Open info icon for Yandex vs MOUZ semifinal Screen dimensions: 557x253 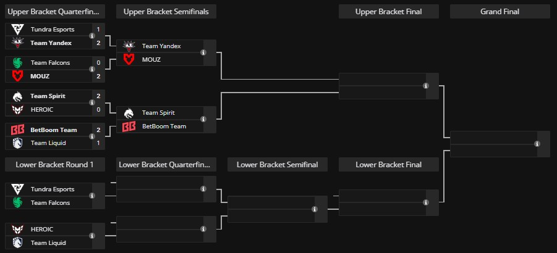pyautogui.click(x=203, y=53)
